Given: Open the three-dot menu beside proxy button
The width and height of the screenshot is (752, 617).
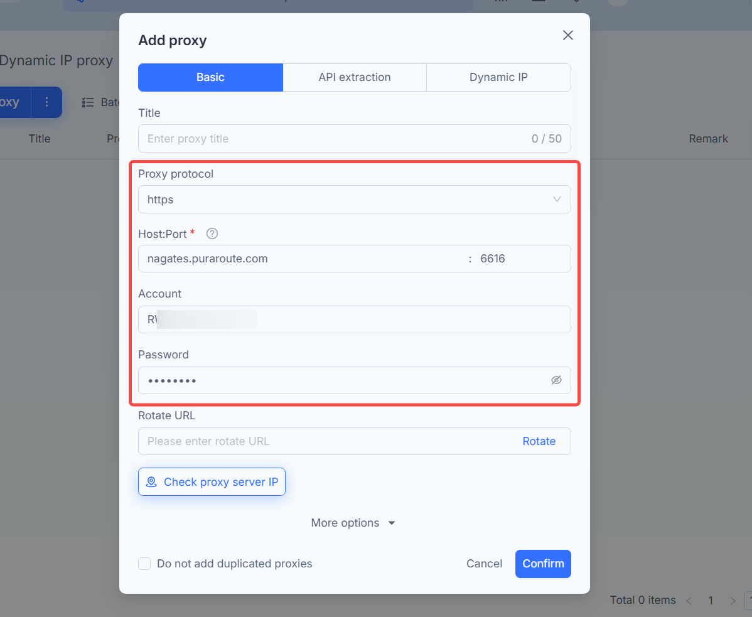Looking at the screenshot, I should pos(46,102).
